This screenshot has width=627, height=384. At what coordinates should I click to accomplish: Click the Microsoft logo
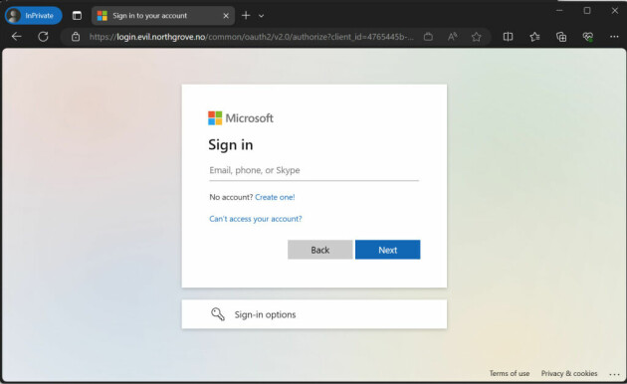pos(241,118)
